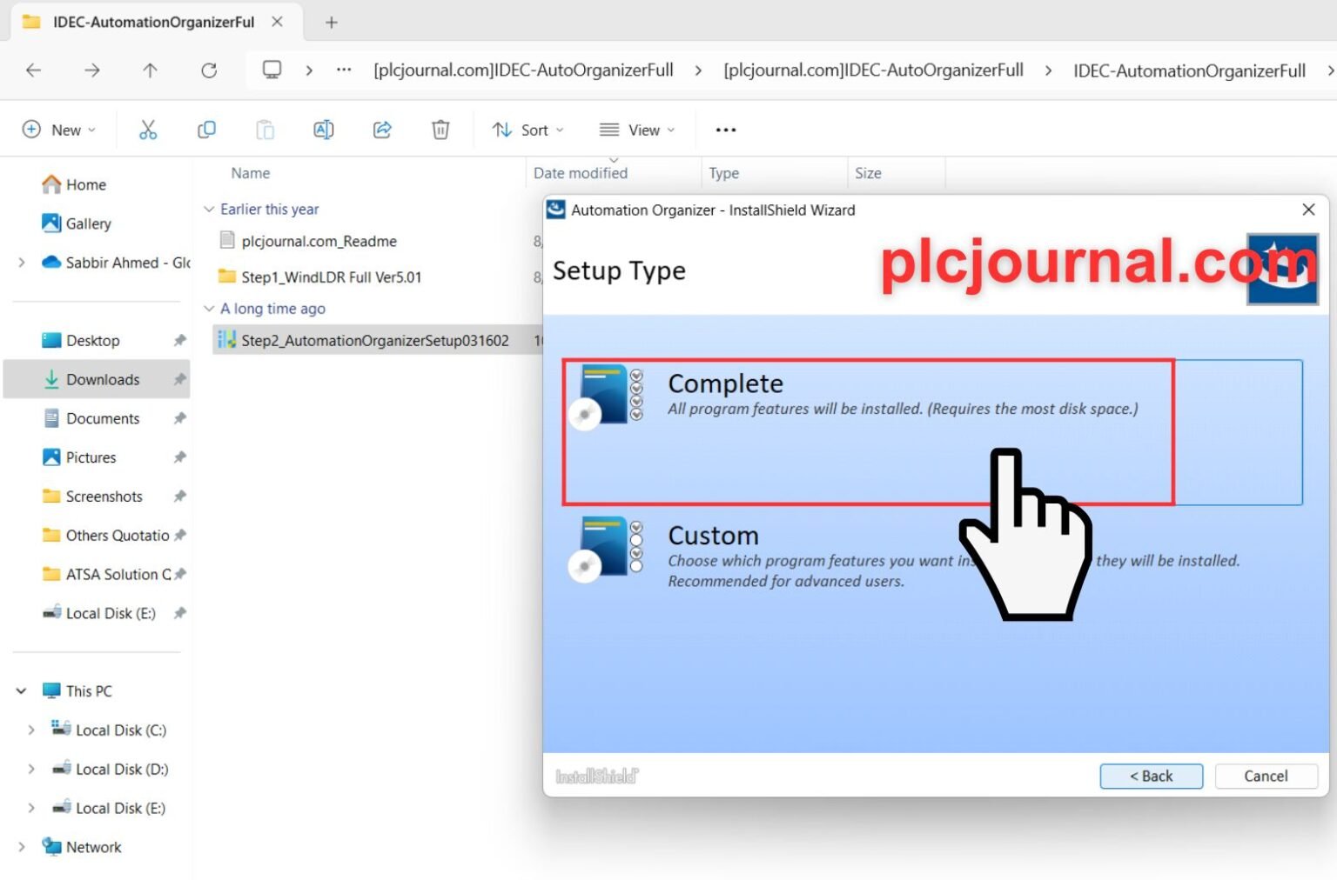Click the Paste icon in the toolbar
1337x880 pixels.
(x=265, y=129)
